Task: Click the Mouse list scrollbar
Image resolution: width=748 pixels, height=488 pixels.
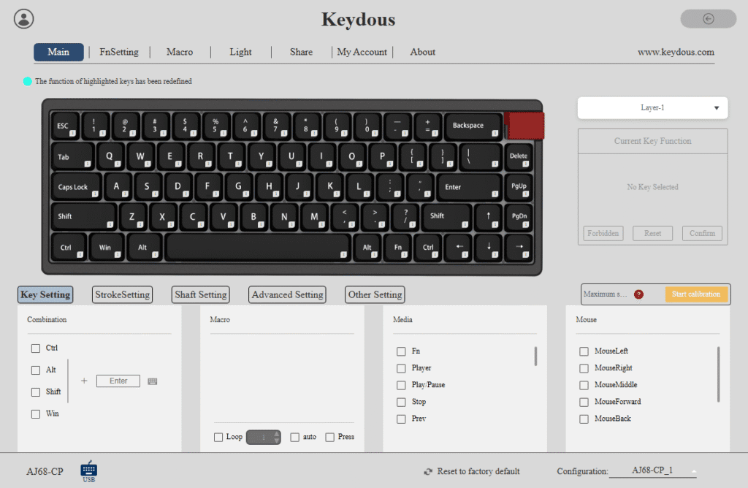Action: [x=719, y=375]
